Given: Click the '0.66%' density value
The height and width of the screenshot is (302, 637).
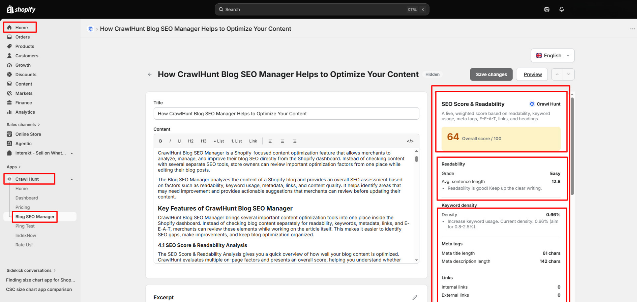Looking at the screenshot, I should click(x=553, y=215).
